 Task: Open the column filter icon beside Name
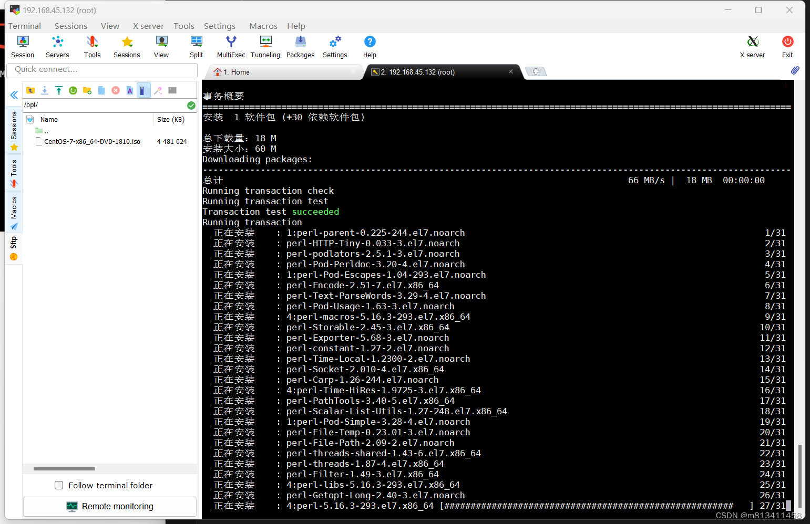[30, 120]
